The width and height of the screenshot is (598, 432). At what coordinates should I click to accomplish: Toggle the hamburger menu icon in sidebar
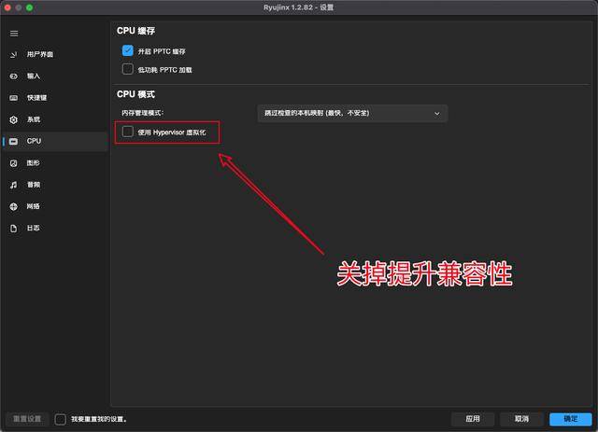point(14,34)
